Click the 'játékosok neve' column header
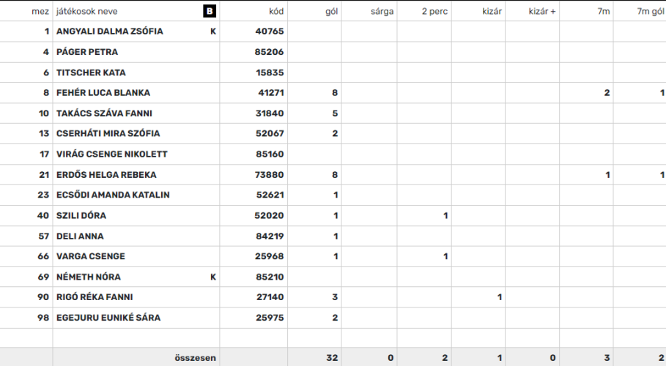Screen dimensions: 666x366 [87, 12]
